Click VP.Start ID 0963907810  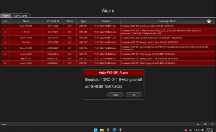click(53, 54)
